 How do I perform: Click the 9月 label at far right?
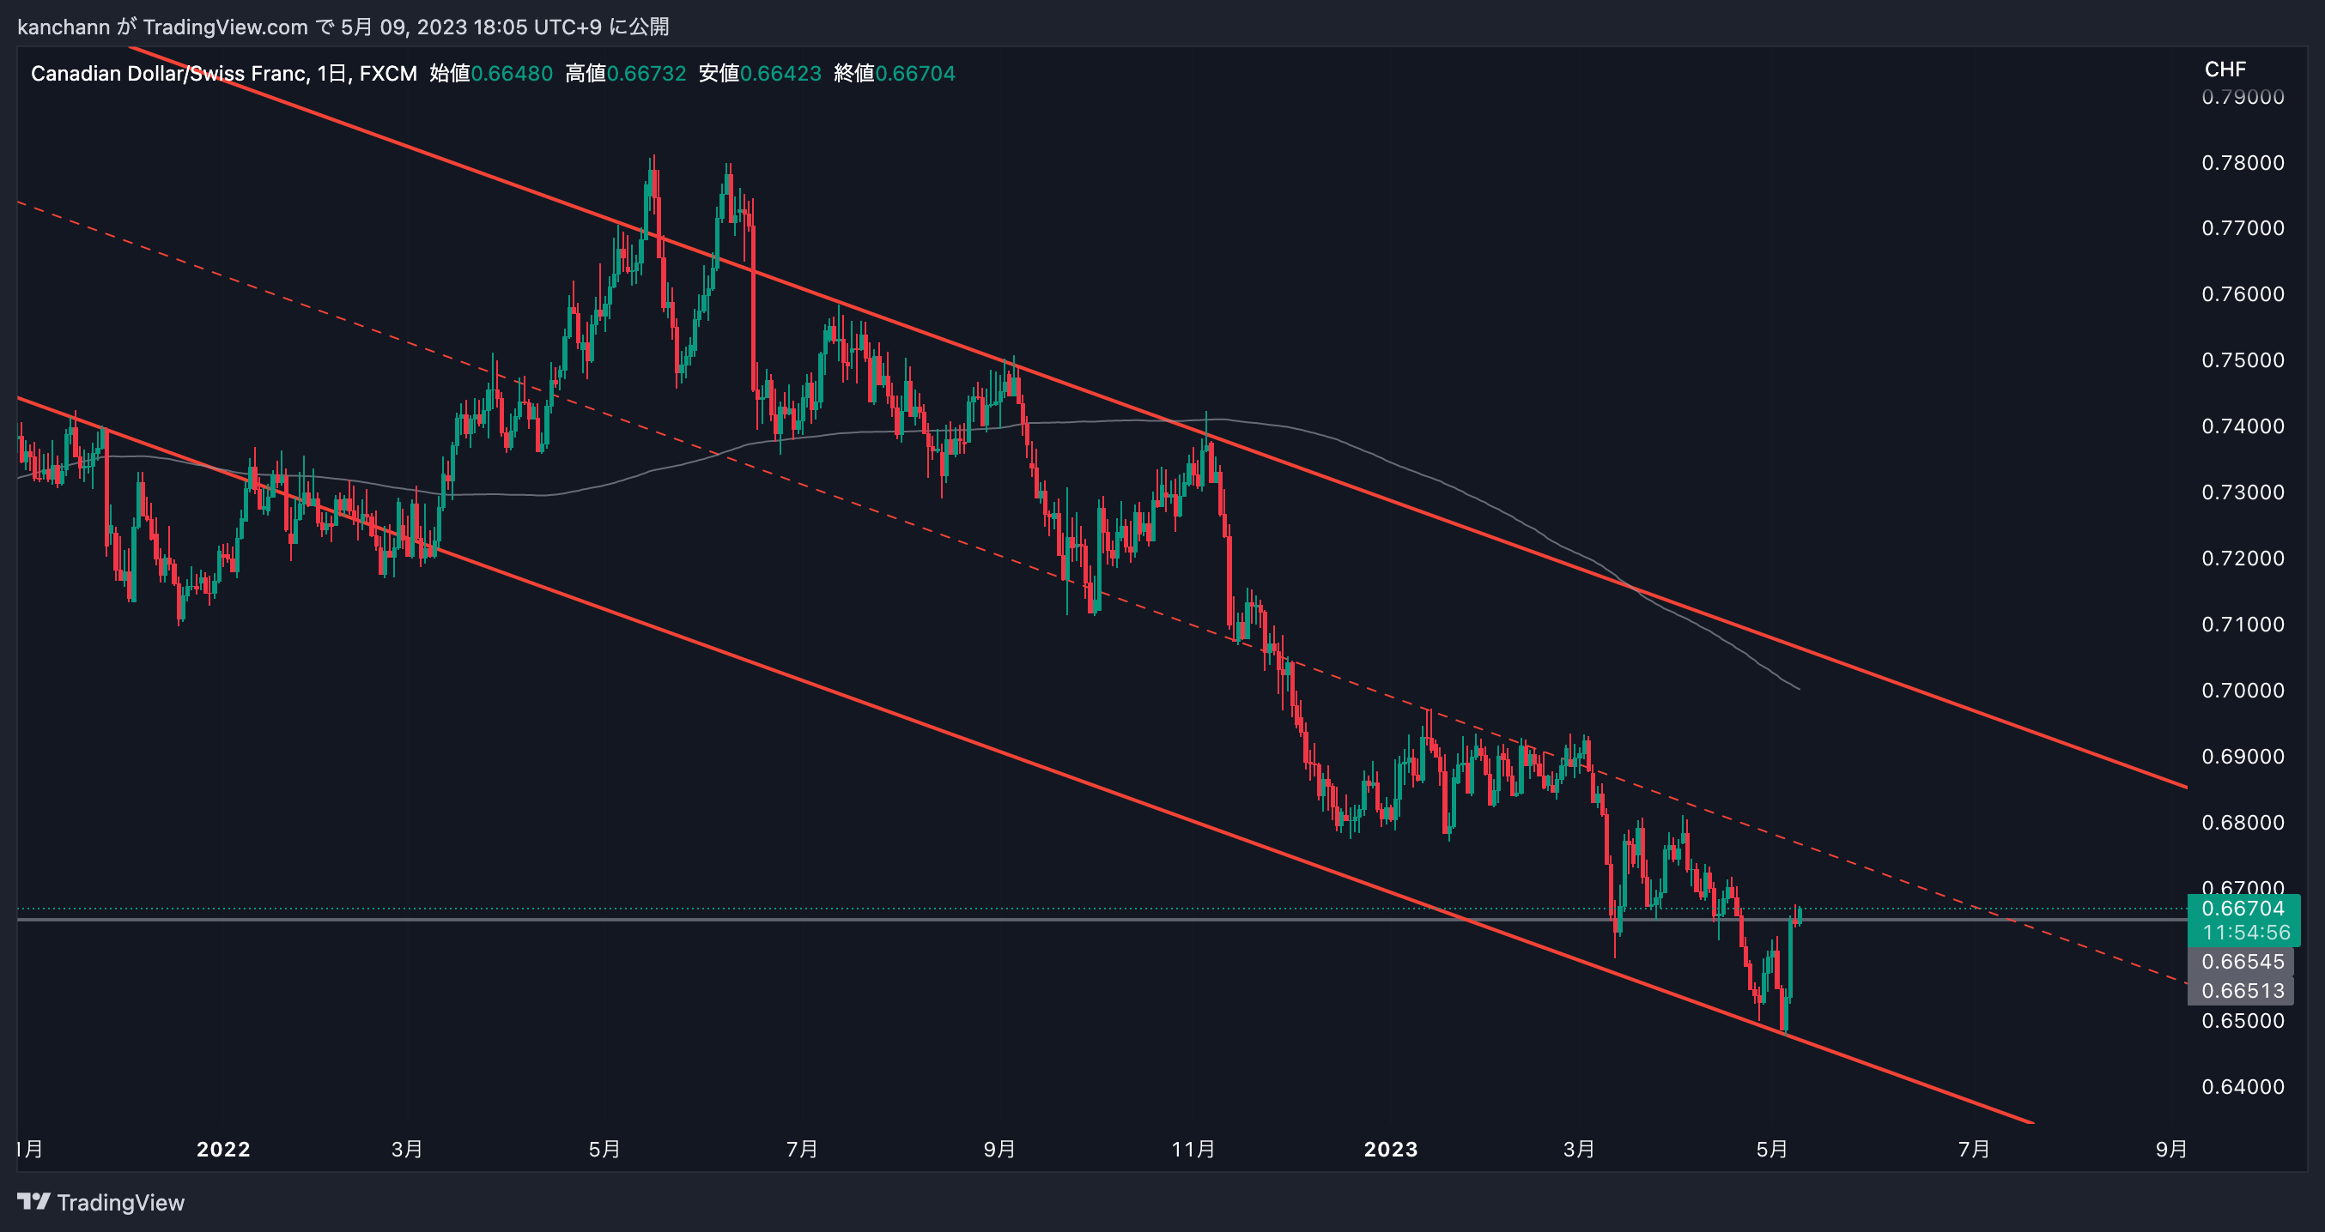pyautogui.click(x=2170, y=1149)
